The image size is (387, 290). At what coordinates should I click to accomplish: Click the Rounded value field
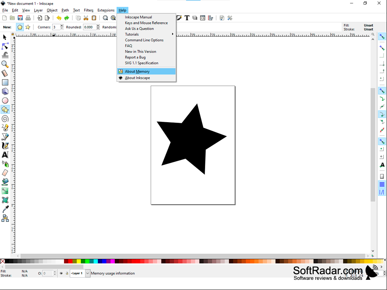[89, 27]
